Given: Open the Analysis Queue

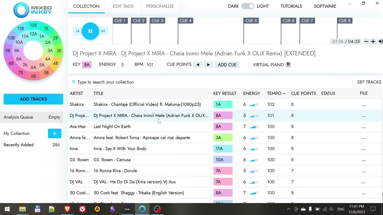Looking at the screenshot, I should 32,117.
